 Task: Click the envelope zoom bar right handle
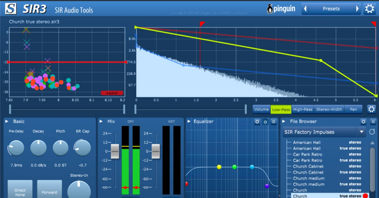point(246,109)
